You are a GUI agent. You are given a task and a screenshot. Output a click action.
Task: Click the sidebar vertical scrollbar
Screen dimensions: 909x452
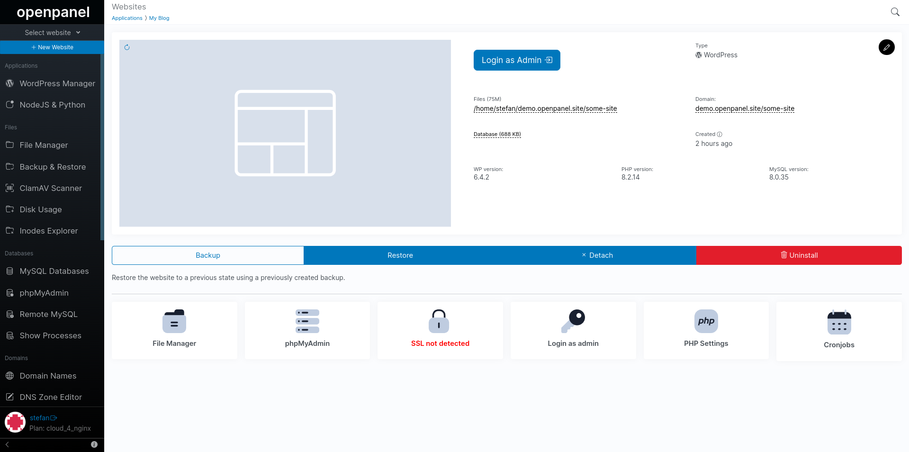(x=102, y=147)
